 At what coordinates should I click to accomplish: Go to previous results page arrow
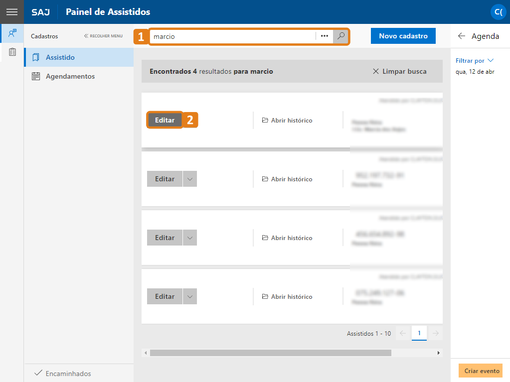click(403, 333)
